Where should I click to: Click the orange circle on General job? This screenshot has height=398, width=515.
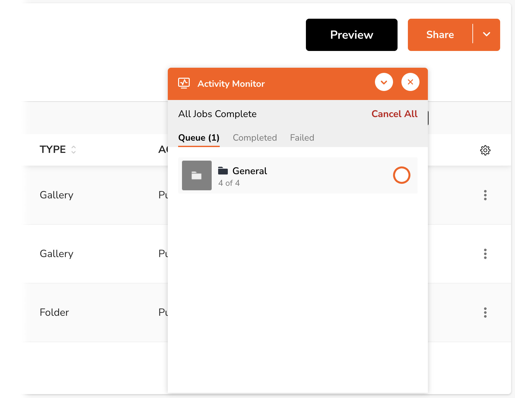(x=401, y=175)
